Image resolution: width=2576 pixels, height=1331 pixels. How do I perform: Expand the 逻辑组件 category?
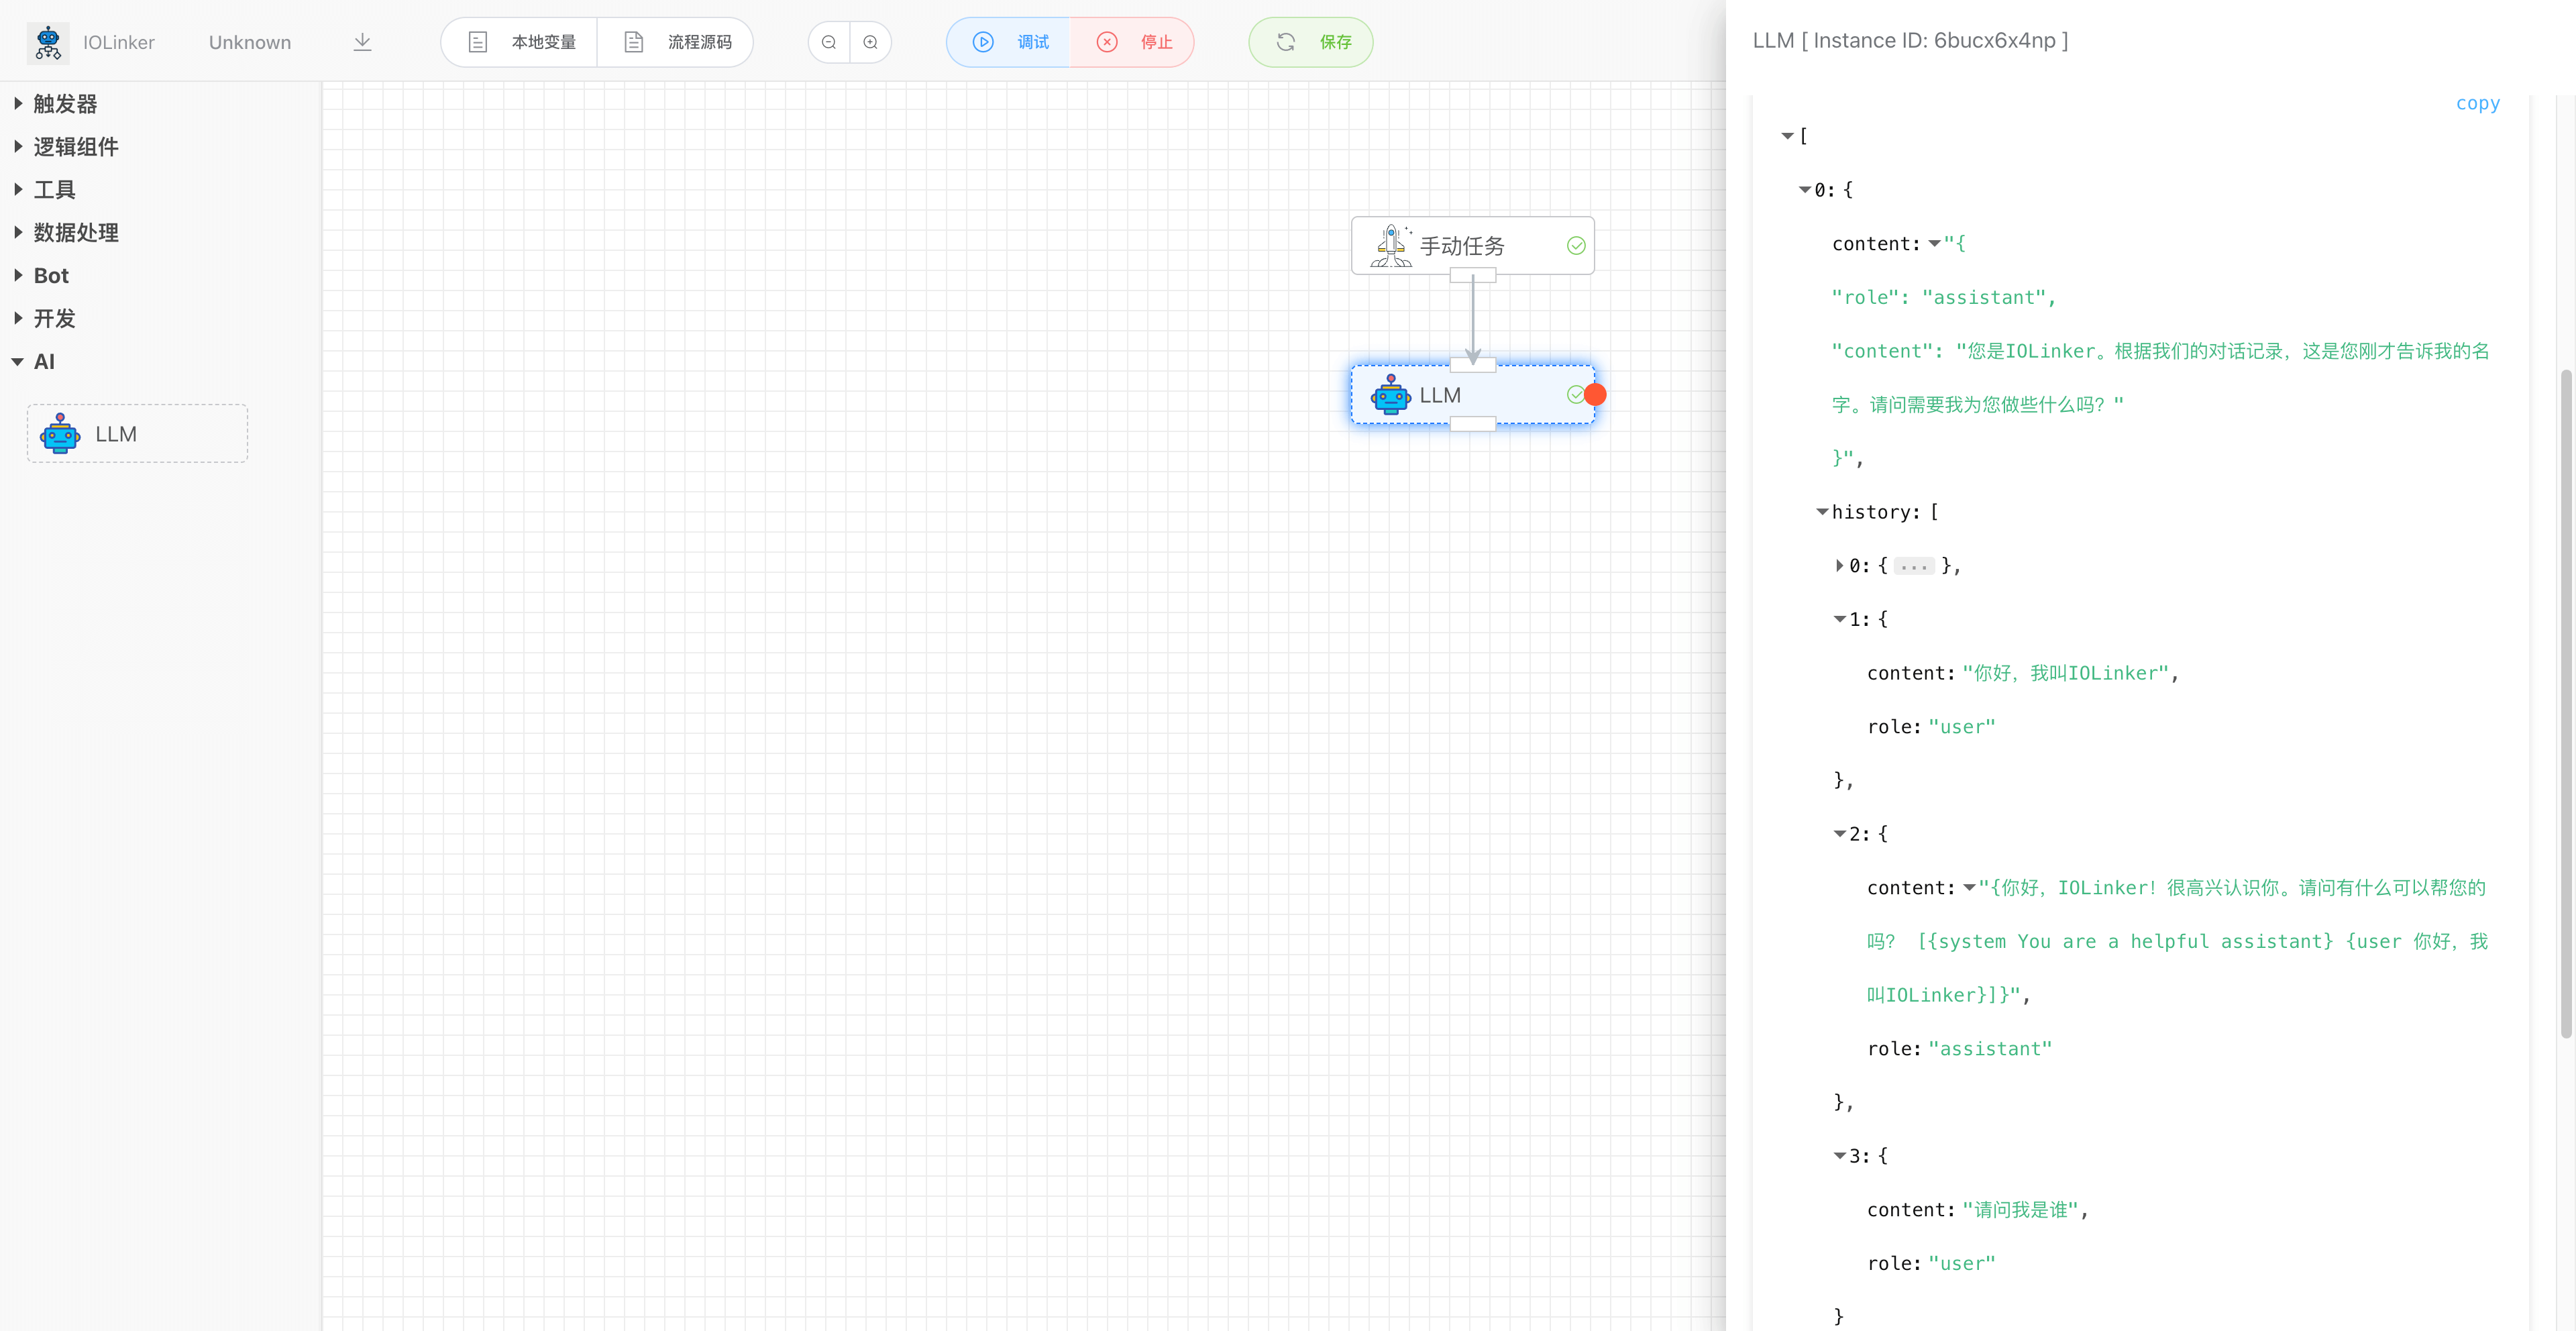pos(75,147)
